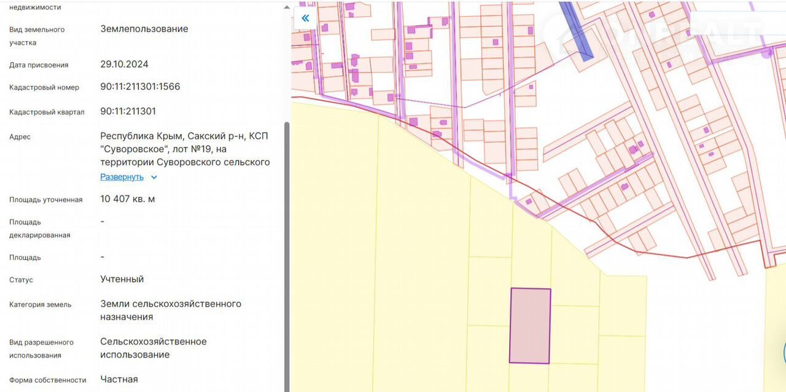Click land category "Земли сельскохозяйственного назначения"
786x392 pixels.
pos(171,310)
